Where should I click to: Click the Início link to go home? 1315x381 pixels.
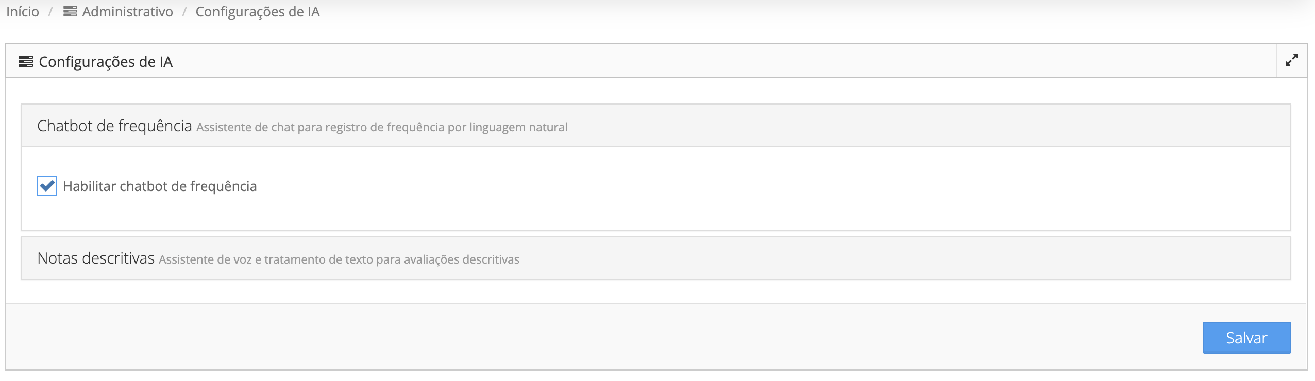click(x=22, y=11)
